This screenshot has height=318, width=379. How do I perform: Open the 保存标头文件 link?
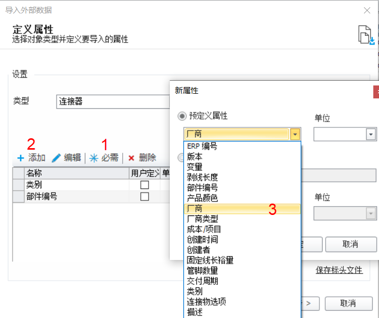pyautogui.click(x=339, y=270)
